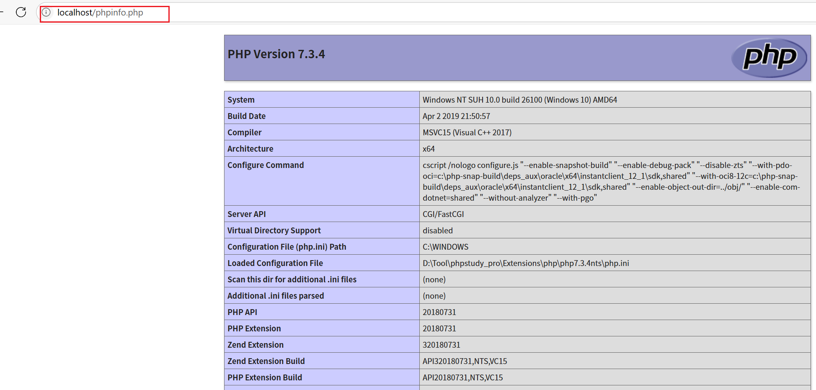
Task: Click the localhost/phpinfo.php URL text
Action: (x=99, y=13)
